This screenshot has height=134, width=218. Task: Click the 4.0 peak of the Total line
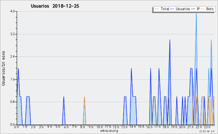pyautogui.click(x=196, y=12)
